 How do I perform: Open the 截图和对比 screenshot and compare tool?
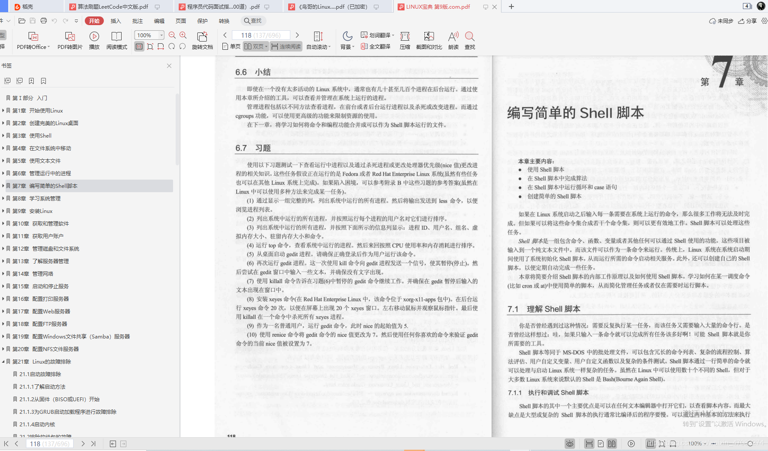tap(429, 40)
